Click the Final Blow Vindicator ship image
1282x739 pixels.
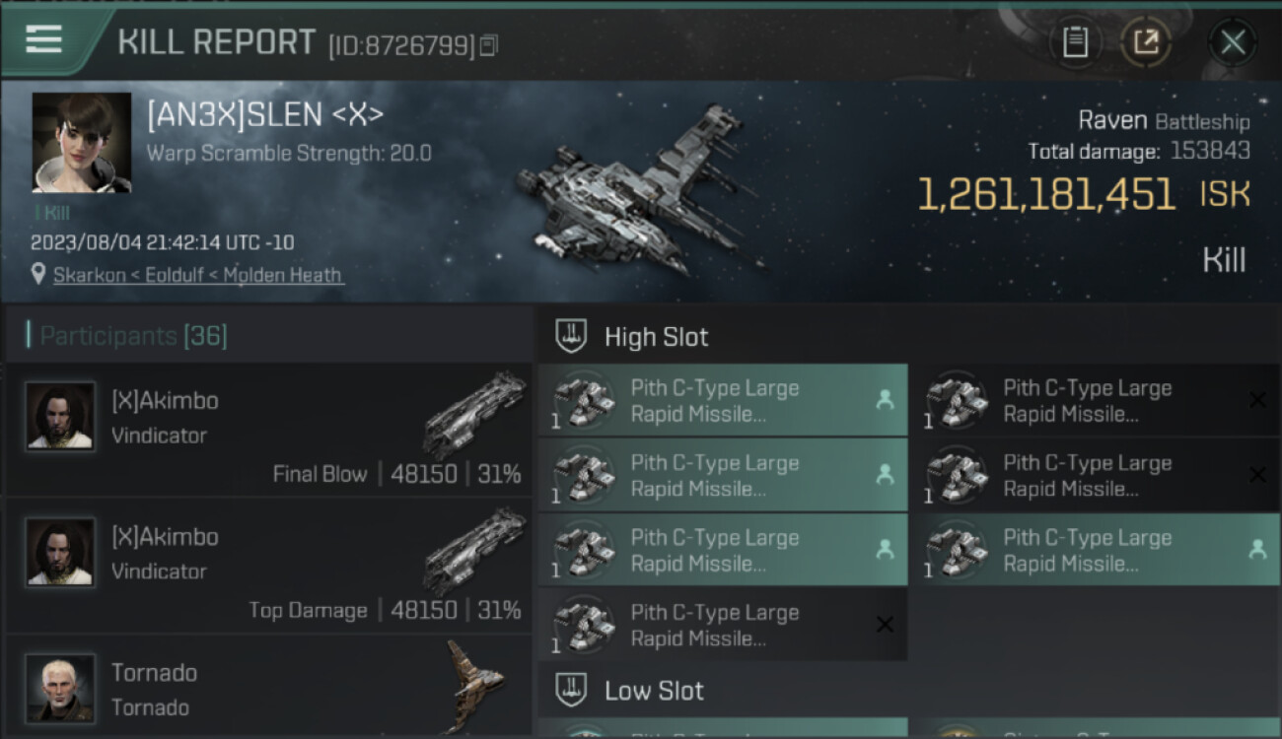(x=473, y=414)
